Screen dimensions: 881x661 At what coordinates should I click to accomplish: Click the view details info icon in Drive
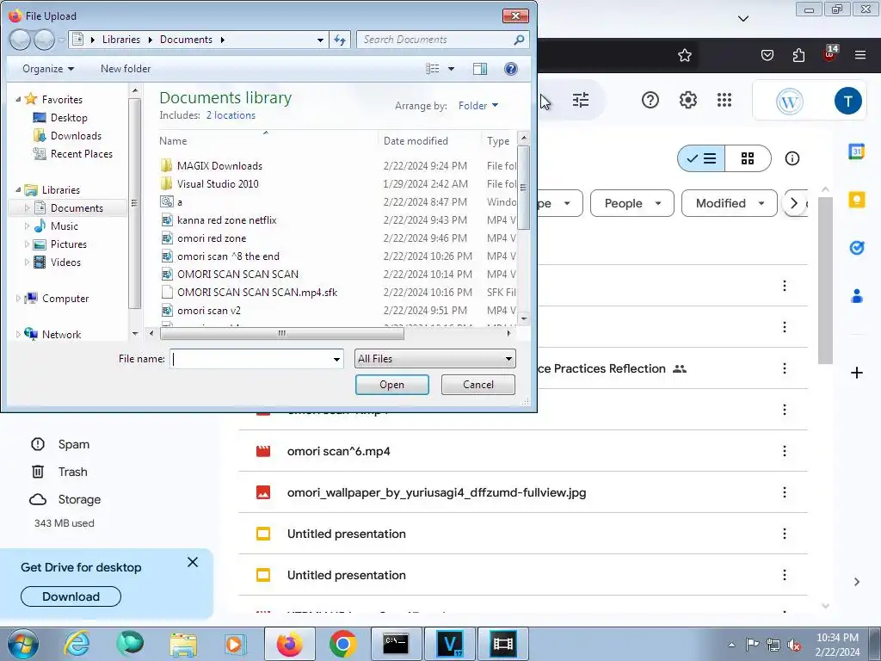pos(792,158)
